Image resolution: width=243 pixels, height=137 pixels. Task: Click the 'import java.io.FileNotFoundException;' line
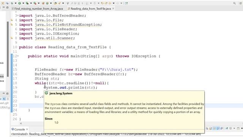(60, 24)
